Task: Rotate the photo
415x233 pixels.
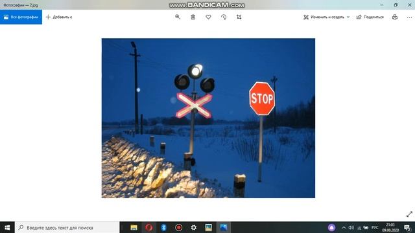Action: coord(224,17)
